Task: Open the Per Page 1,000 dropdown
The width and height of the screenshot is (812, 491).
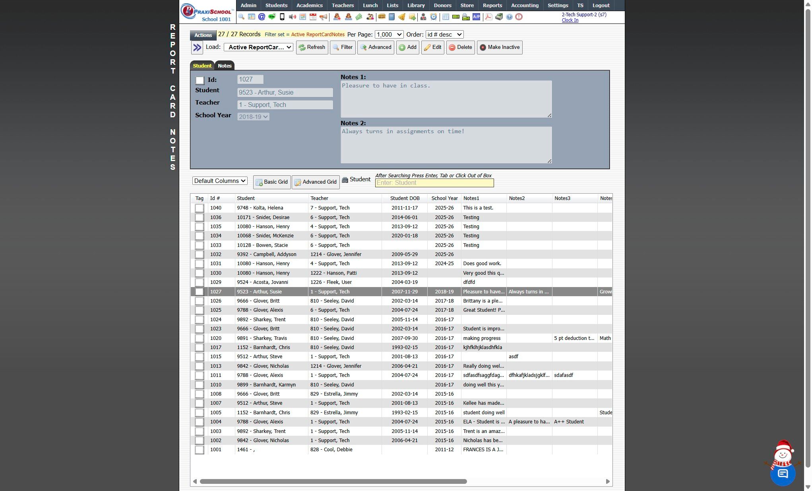Action: 389,35
